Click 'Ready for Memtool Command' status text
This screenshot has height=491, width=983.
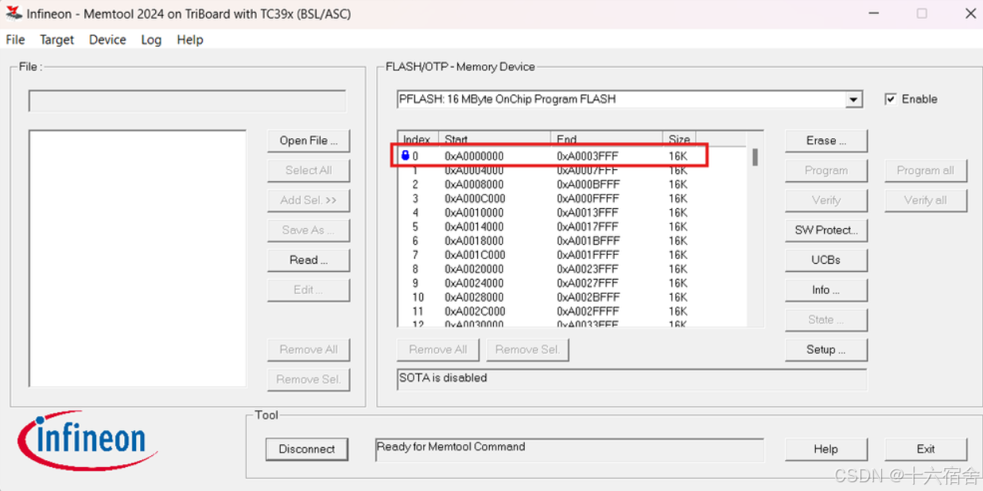[451, 447]
